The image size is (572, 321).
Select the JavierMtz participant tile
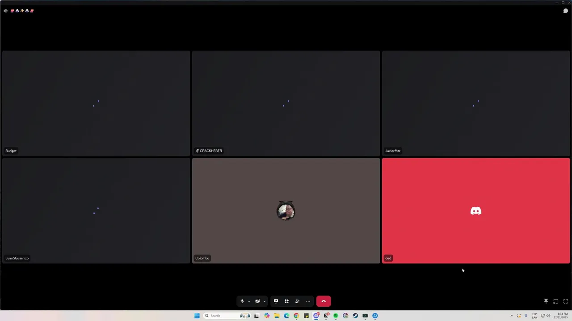[476, 103]
